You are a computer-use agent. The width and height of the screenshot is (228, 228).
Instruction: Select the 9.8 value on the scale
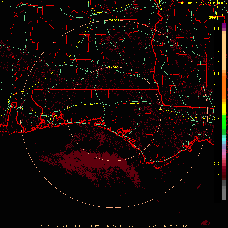coord(217,28)
